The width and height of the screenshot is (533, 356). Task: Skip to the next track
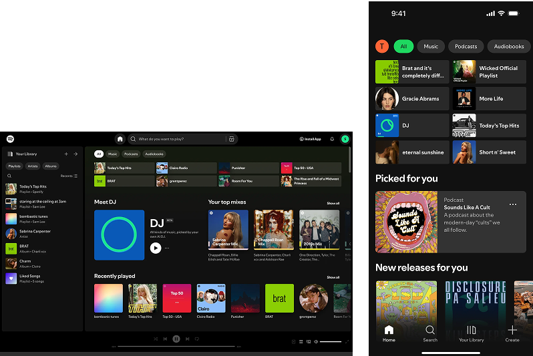(x=187, y=339)
